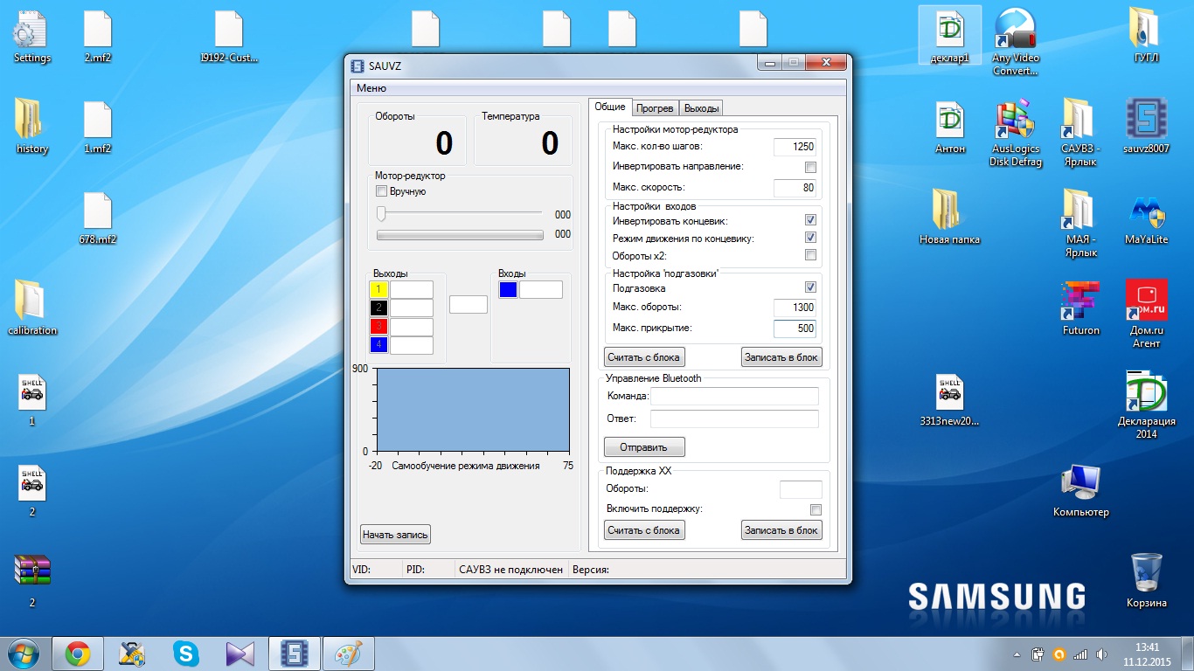Open Any Video Converter shortcut
The image size is (1194, 671).
(x=1016, y=43)
